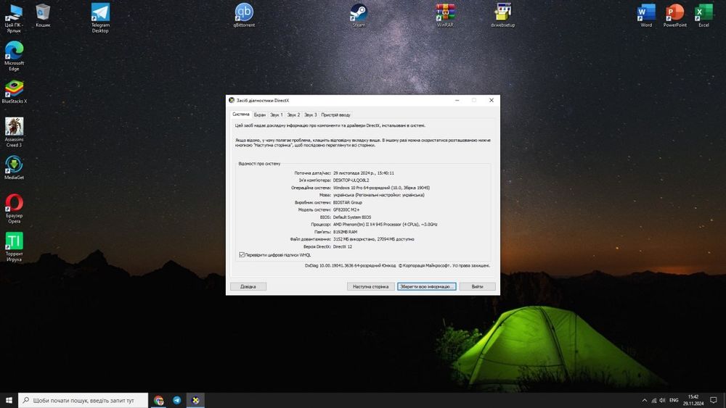Click the Windows 10 Pro operating system value
Image resolution: width=726 pixels, height=408 pixels.
[x=382, y=188]
